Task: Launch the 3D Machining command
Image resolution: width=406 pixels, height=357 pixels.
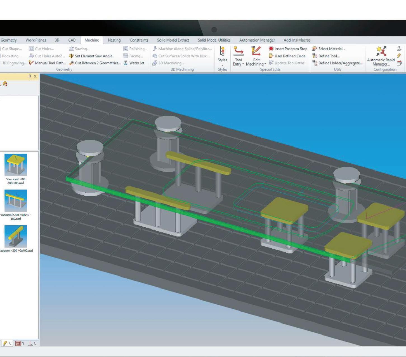Action: click(x=169, y=63)
